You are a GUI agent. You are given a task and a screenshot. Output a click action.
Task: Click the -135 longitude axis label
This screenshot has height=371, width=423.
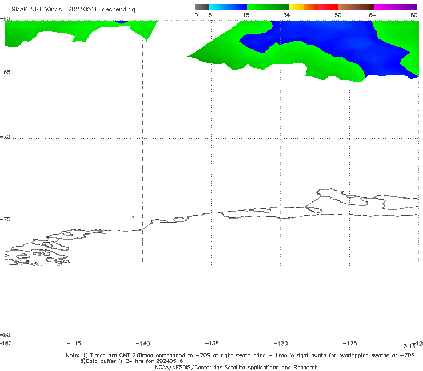(212, 343)
